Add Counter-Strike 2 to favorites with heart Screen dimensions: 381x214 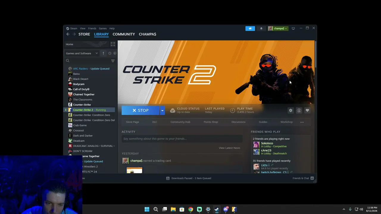pyautogui.click(x=307, y=110)
